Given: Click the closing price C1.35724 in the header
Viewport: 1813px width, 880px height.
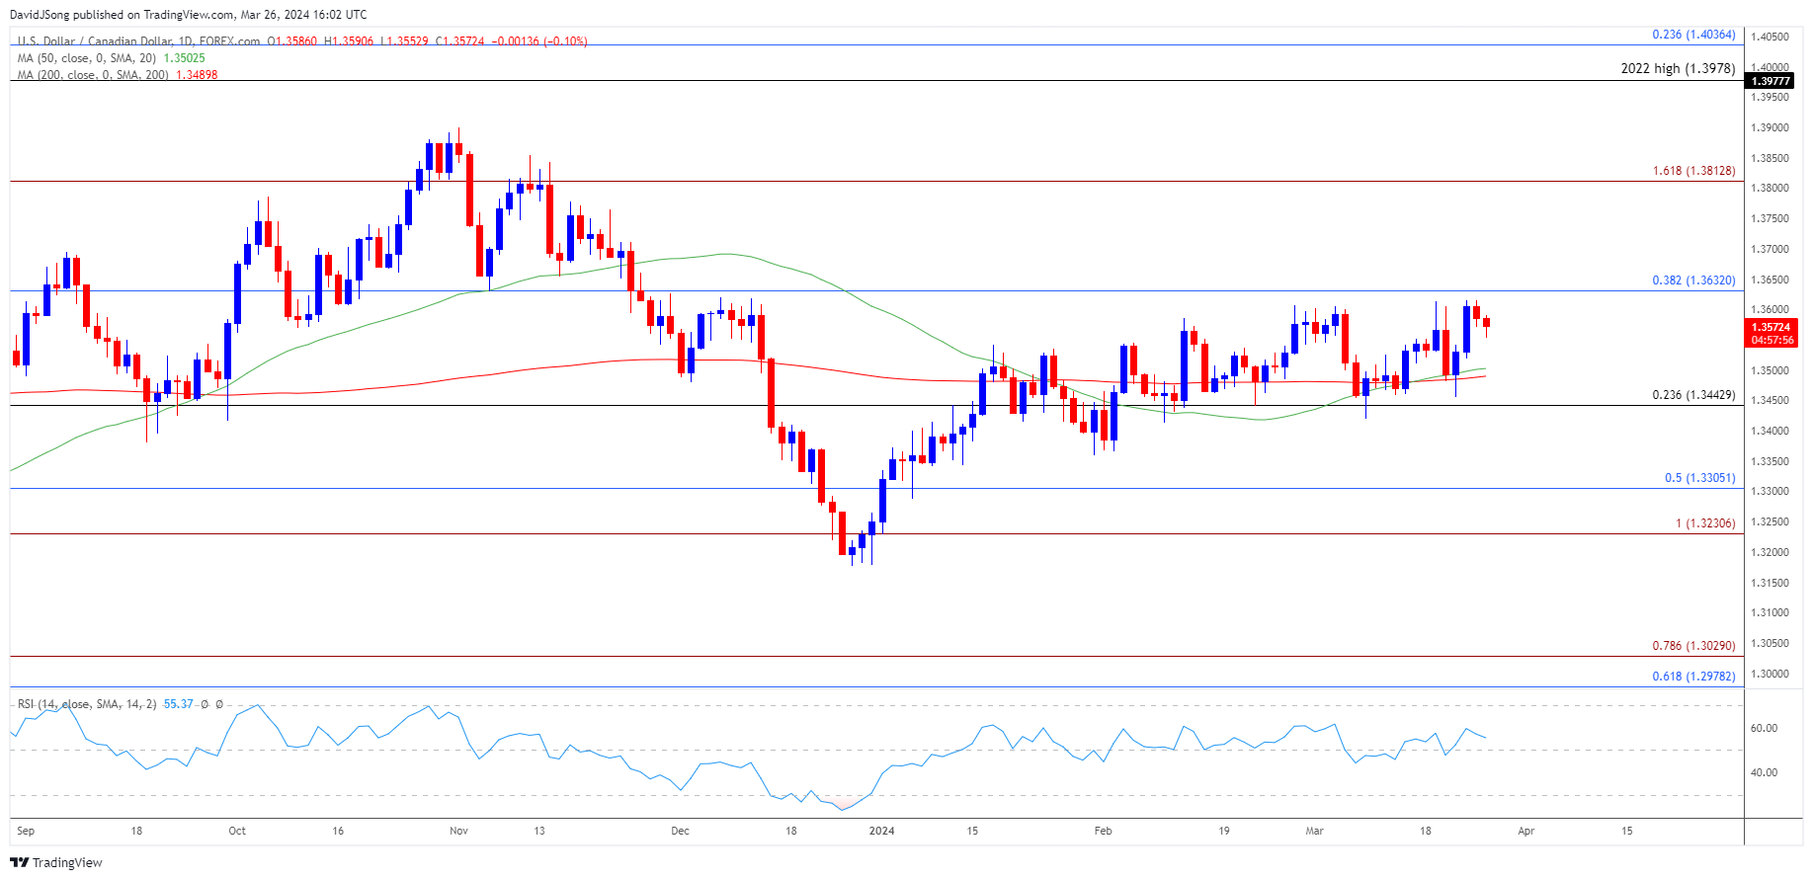Looking at the screenshot, I should click(x=460, y=41).
